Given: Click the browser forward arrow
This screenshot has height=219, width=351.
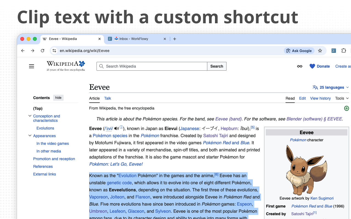Looking at the screenshot, I should pos(33,51).
